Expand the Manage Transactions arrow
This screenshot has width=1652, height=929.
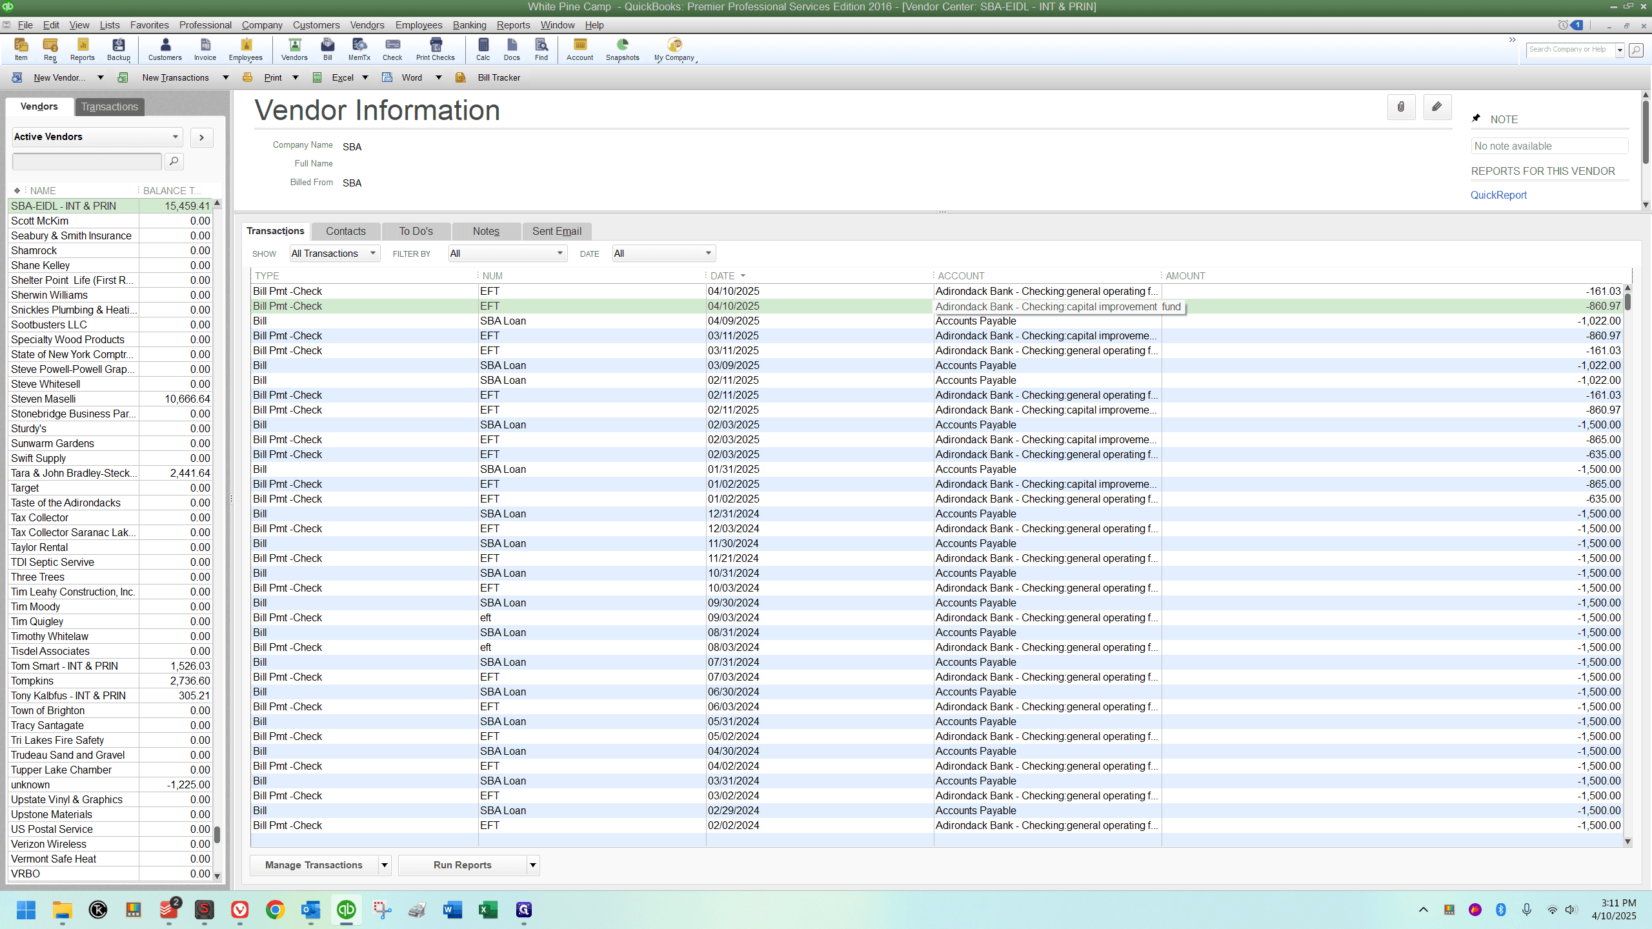pyautogui.click(x=385, y=865)
